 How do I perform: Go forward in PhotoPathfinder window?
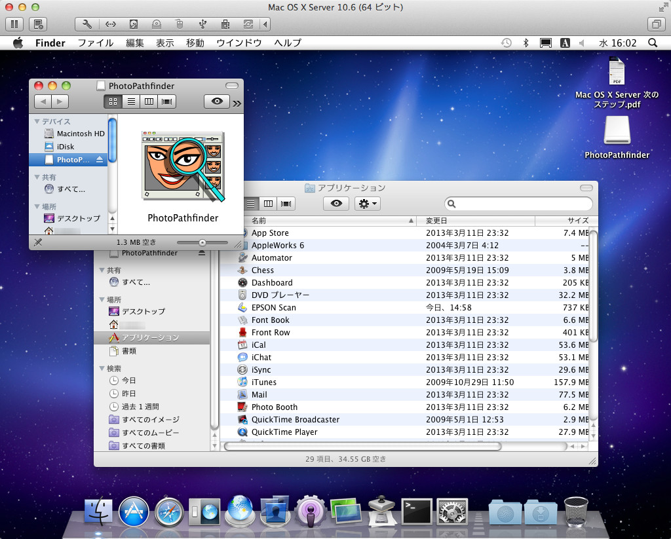coord(60,102)
